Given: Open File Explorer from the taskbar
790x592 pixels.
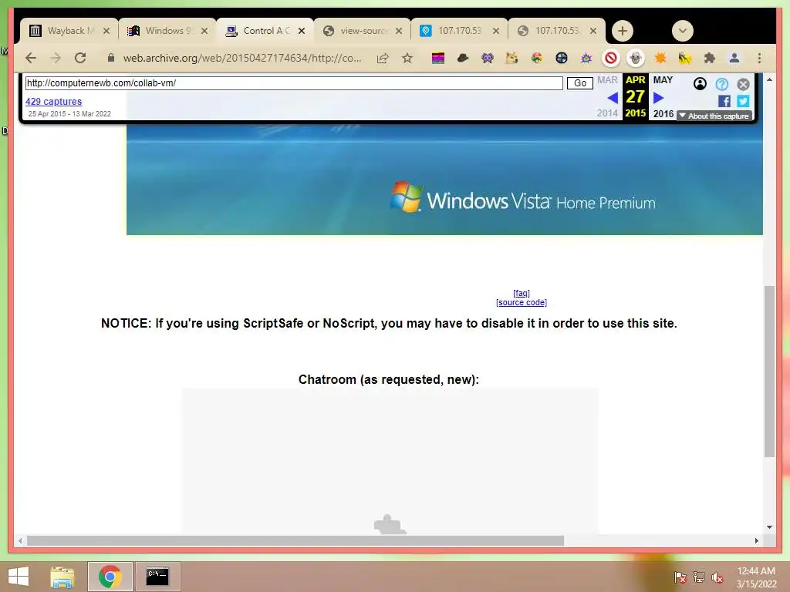Looking at the screenshot, I should (62, 577).
